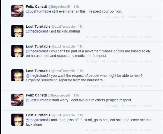Retweet the tweet ending in "mutual"
The height and width of the screenshot is (134, 163).
pyautogui.click(x=111, y=37)
